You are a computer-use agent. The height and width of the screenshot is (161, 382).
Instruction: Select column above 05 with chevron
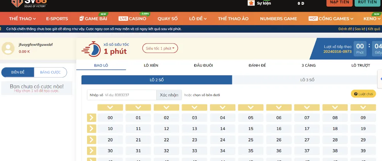[251, 107]
